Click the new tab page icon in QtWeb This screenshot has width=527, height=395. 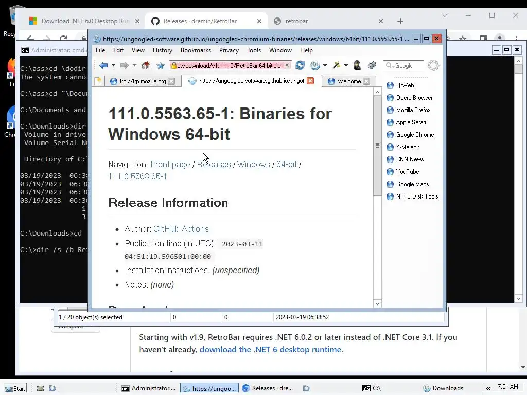(97, 81)
